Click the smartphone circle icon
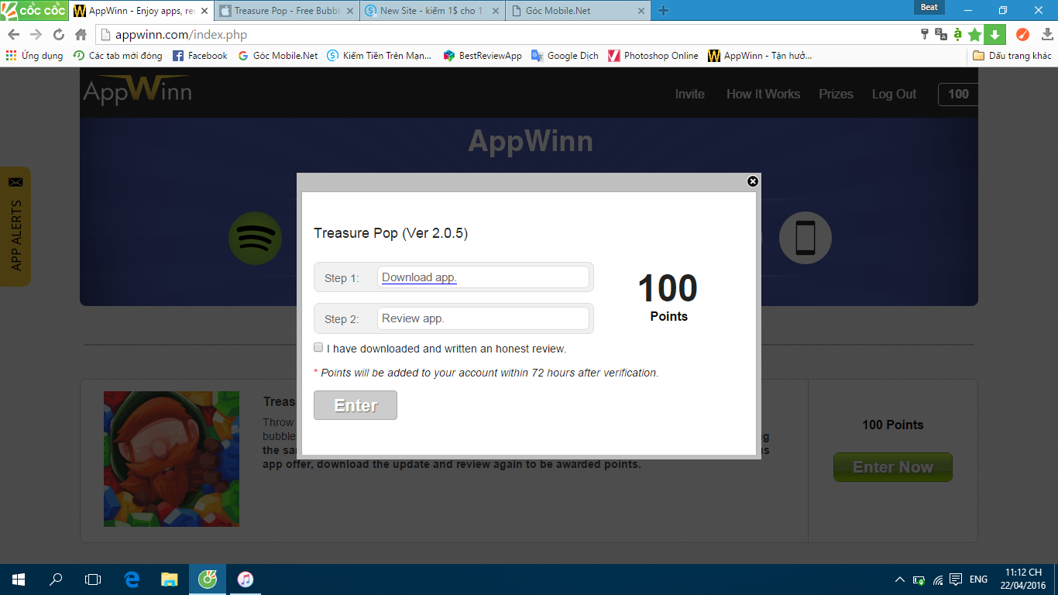This screenshot has height=595, width=1058. point(805,238)
